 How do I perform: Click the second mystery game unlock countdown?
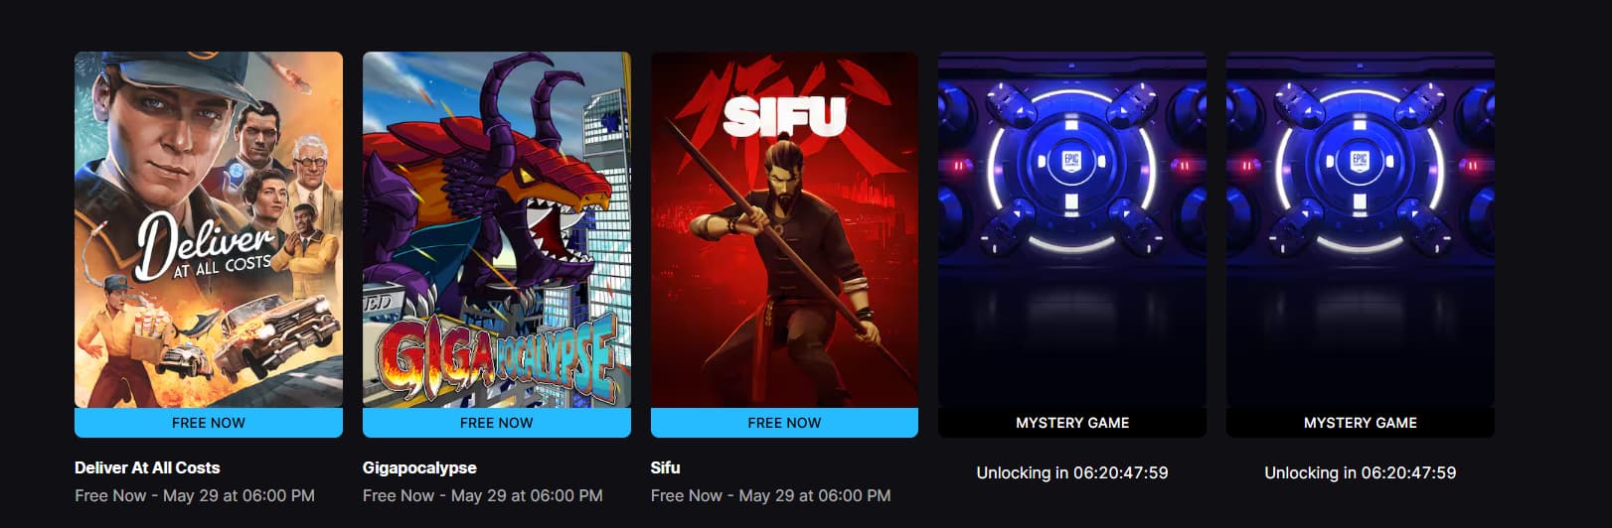click(x=1361, y=473)
